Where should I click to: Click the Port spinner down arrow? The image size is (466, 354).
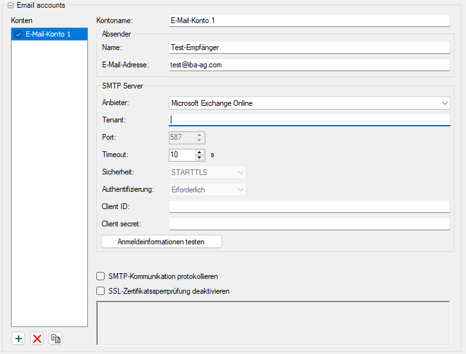tap(200, 140)
